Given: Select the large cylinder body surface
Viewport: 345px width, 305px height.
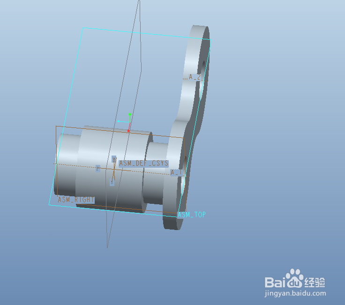Looking at the screenshot, I should (x=114, y=169).
